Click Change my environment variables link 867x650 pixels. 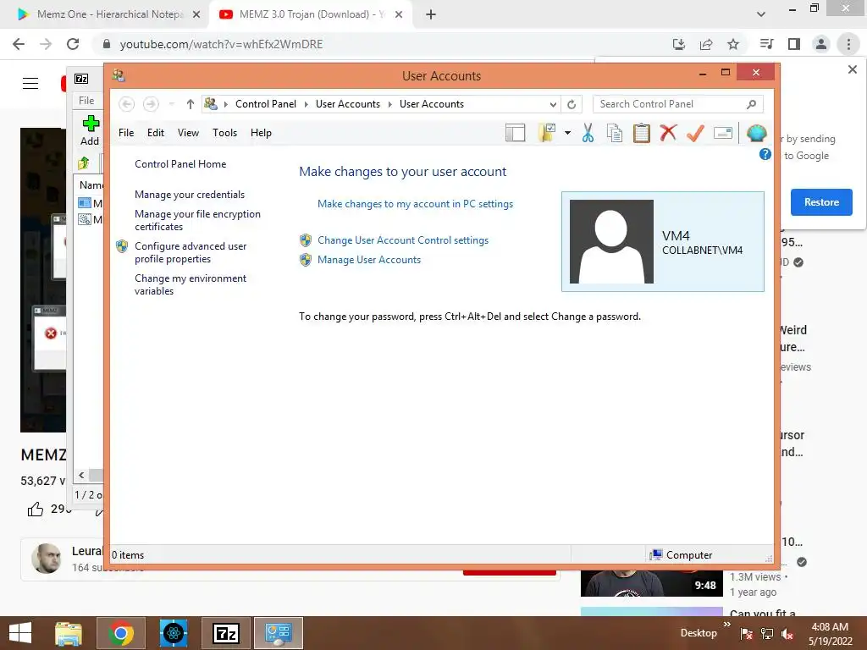(191, 284)
